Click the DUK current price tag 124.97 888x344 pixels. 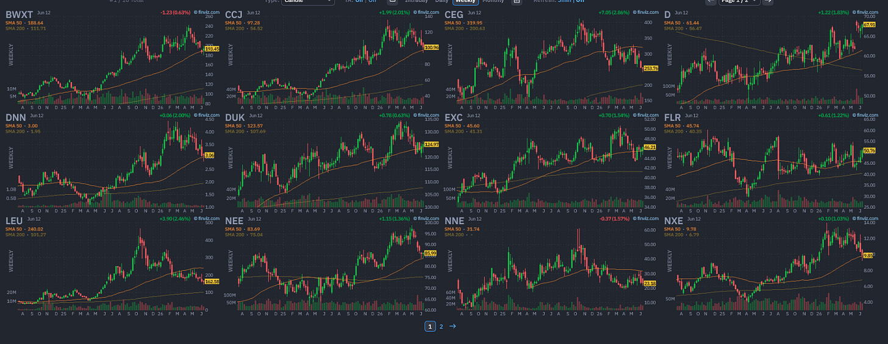click(x=432, y=144)
